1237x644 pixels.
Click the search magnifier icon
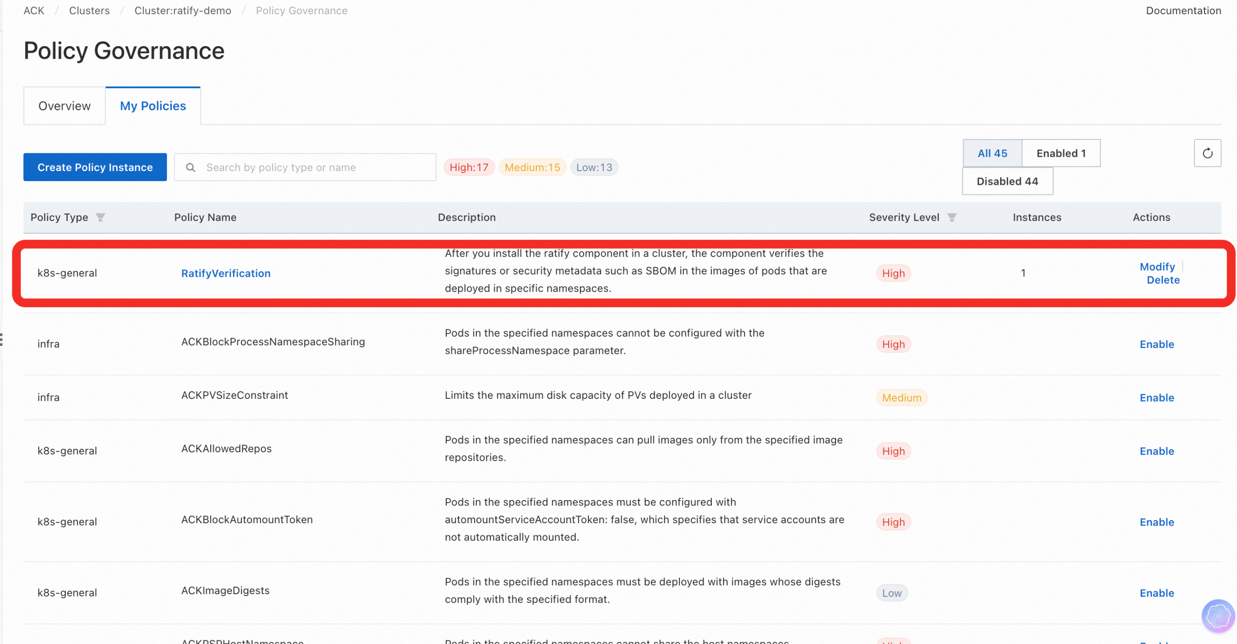190,167
